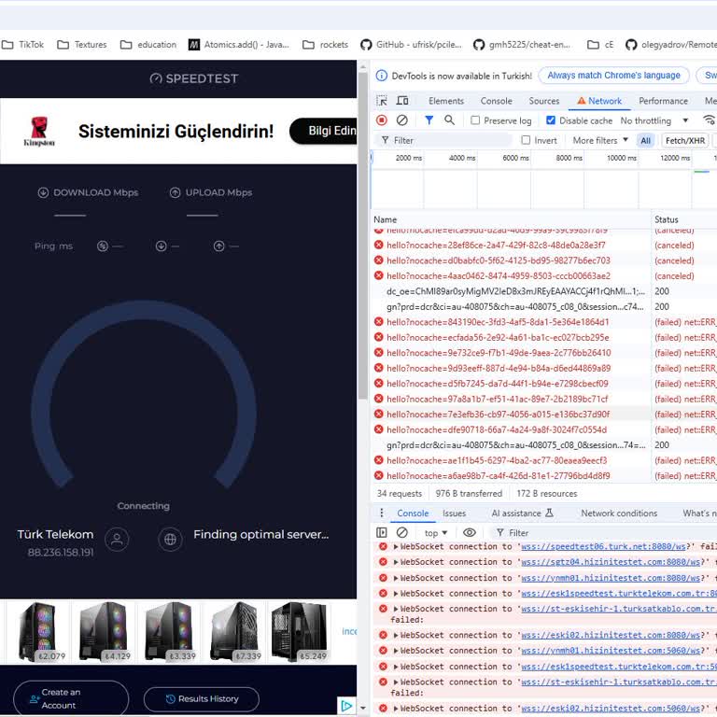
Task: Open the GitHub ufrisk/pcile bookmark
Action: point(411,45)
